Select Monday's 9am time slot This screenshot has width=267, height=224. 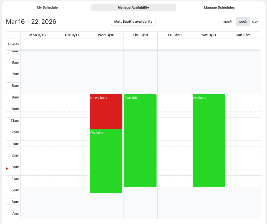coord(37,97)
